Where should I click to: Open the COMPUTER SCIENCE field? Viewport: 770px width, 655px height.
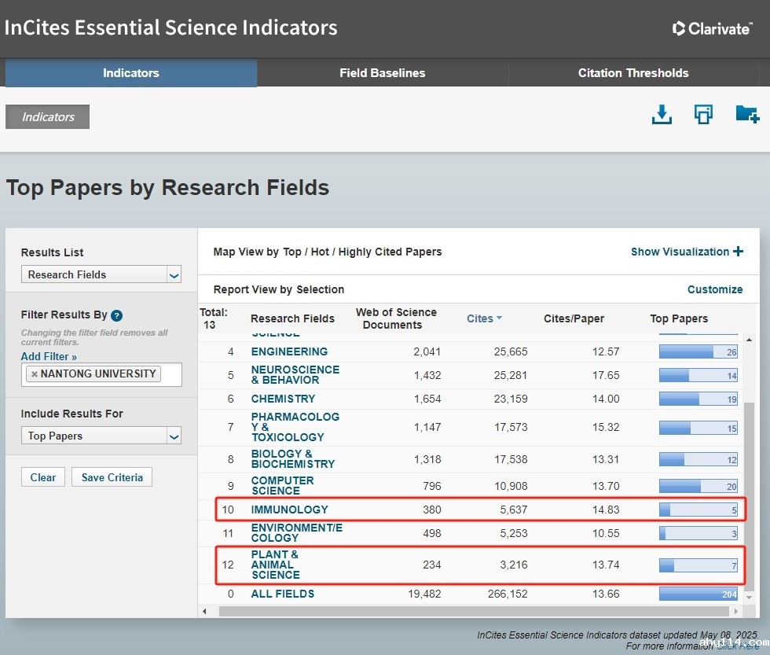click(282, 485)
